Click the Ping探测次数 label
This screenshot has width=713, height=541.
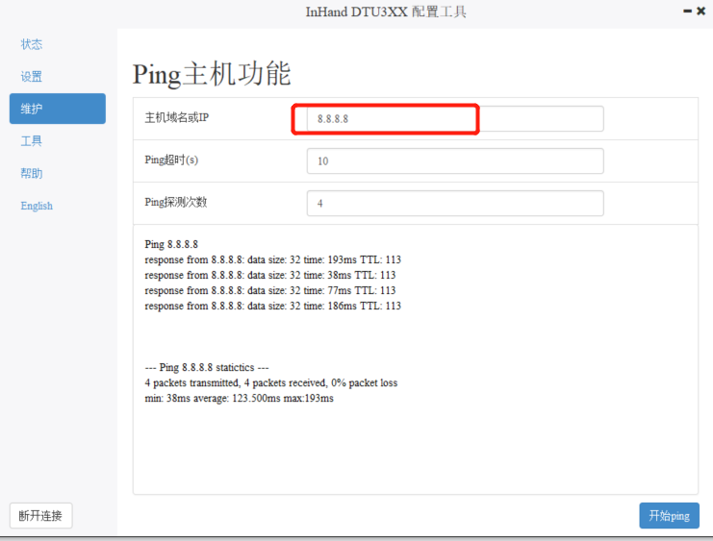[x=175, y=202]
